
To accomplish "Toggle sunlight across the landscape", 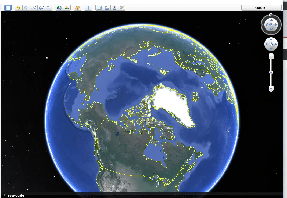I will (x=67, y=8).
